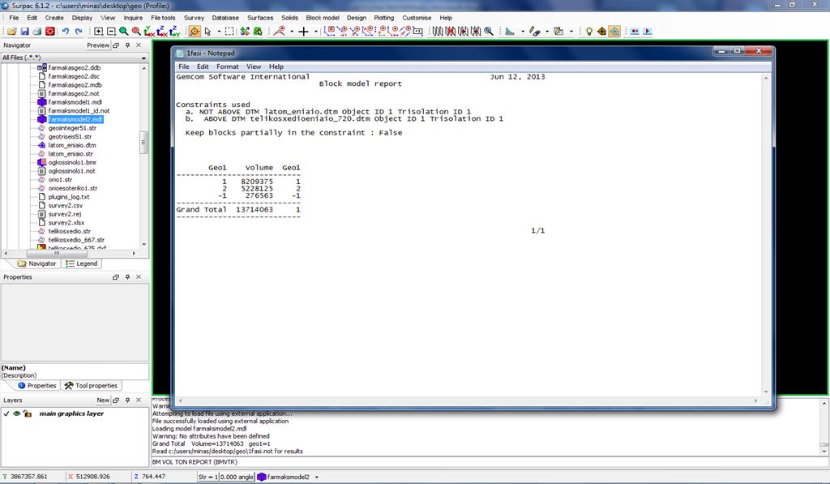Open the Block model menu
The width and height of the screenshot is (830, 484).
[x=323, y=18]
